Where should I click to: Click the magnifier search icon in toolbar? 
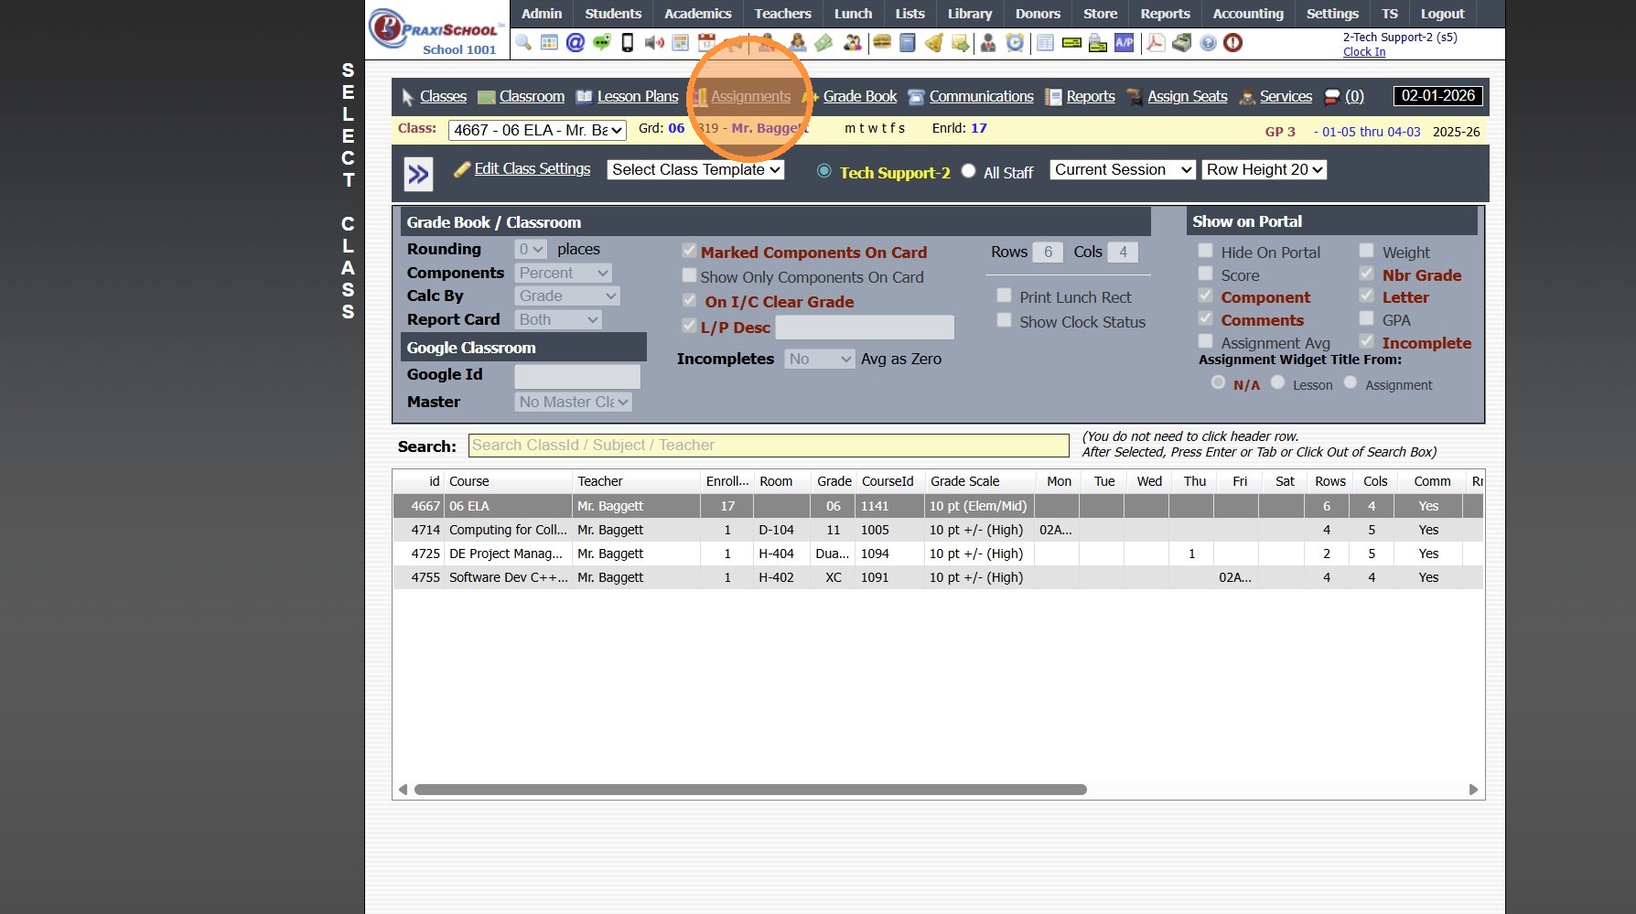click(523, 43)
